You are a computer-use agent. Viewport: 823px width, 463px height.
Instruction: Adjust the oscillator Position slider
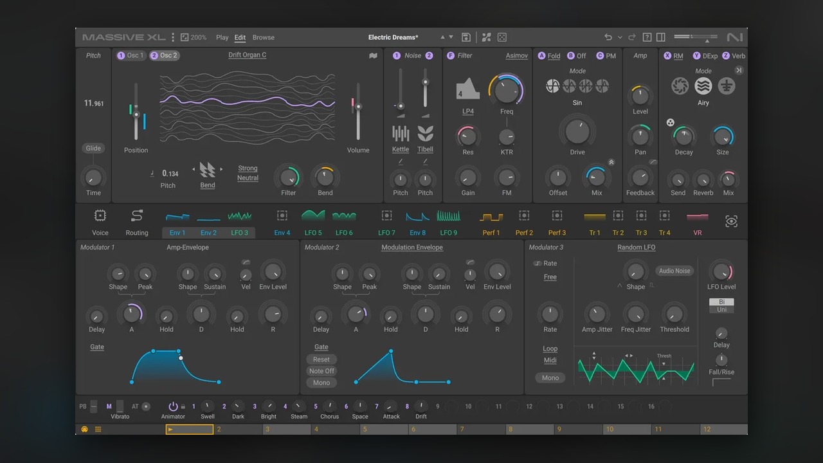(136, 111)
